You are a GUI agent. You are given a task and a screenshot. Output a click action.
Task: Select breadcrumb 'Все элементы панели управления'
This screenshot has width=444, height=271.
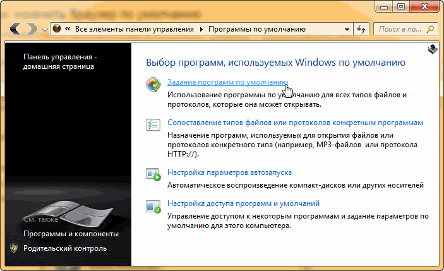pyautogui.click(x=135, y=29)
